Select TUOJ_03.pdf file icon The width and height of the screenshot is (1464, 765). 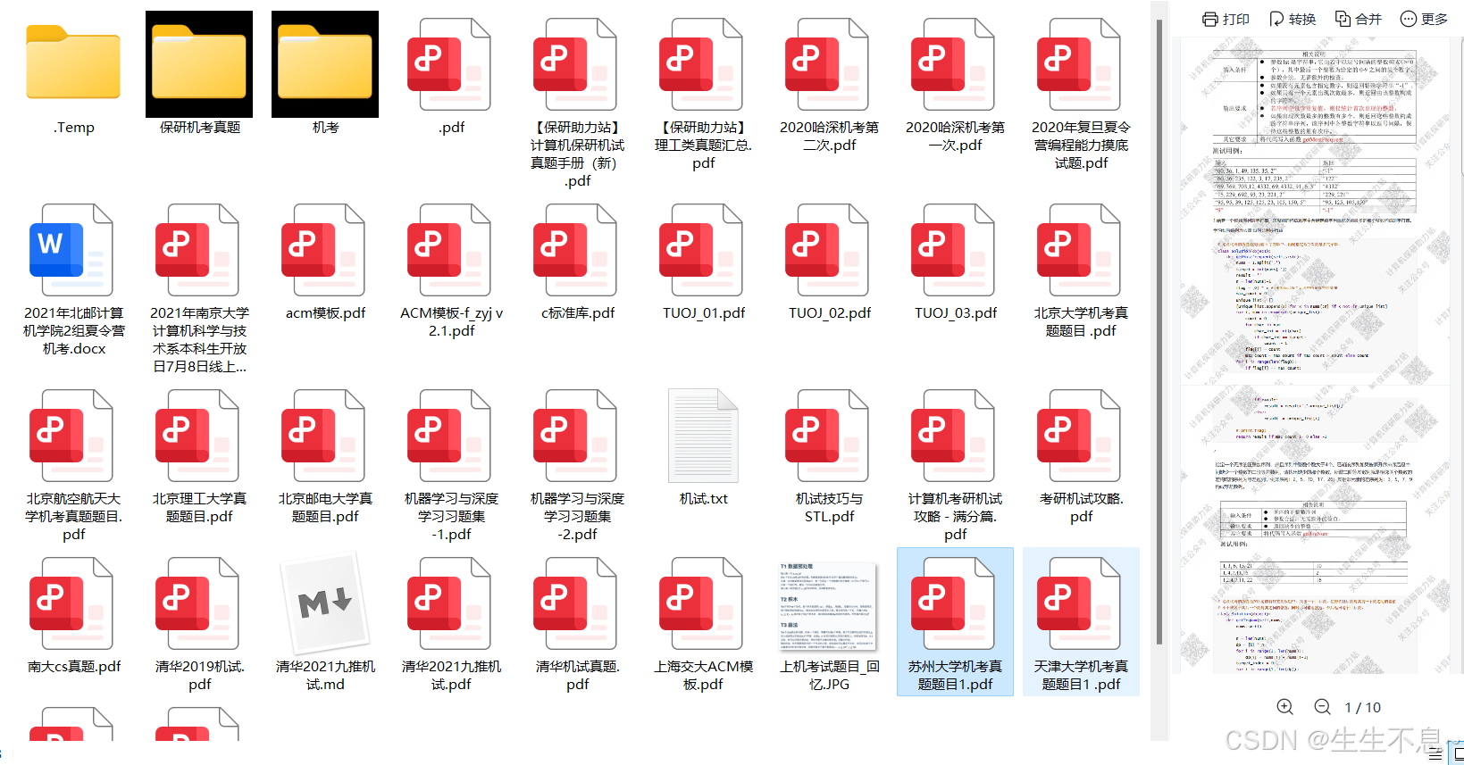pyautogui.click(x=955, y=250)
